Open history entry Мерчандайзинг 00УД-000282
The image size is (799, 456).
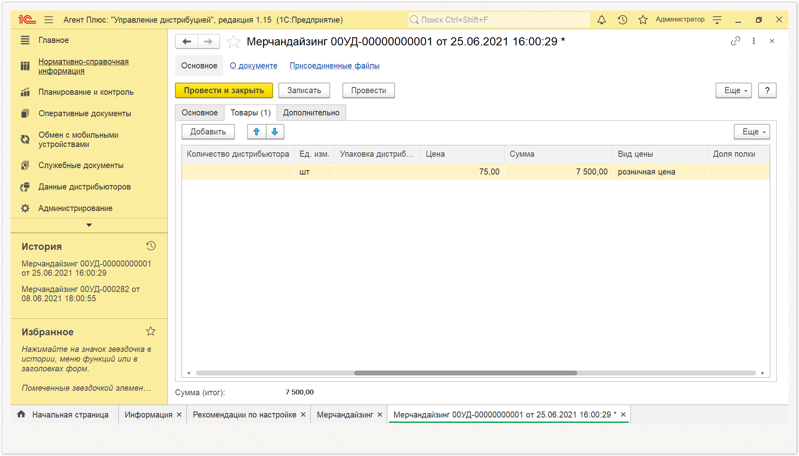coord(81,294)
